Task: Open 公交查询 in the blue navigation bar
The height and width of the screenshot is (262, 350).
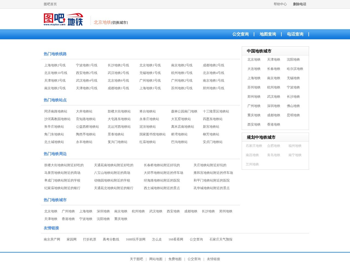Action: pos(240,34)
